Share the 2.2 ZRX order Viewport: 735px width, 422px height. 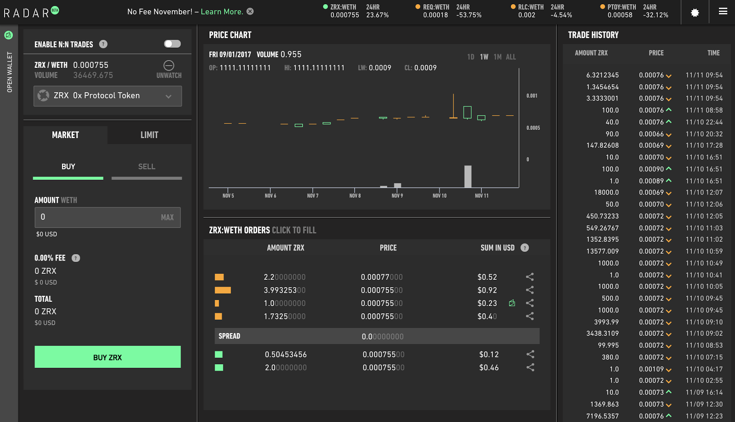(530, 277)
